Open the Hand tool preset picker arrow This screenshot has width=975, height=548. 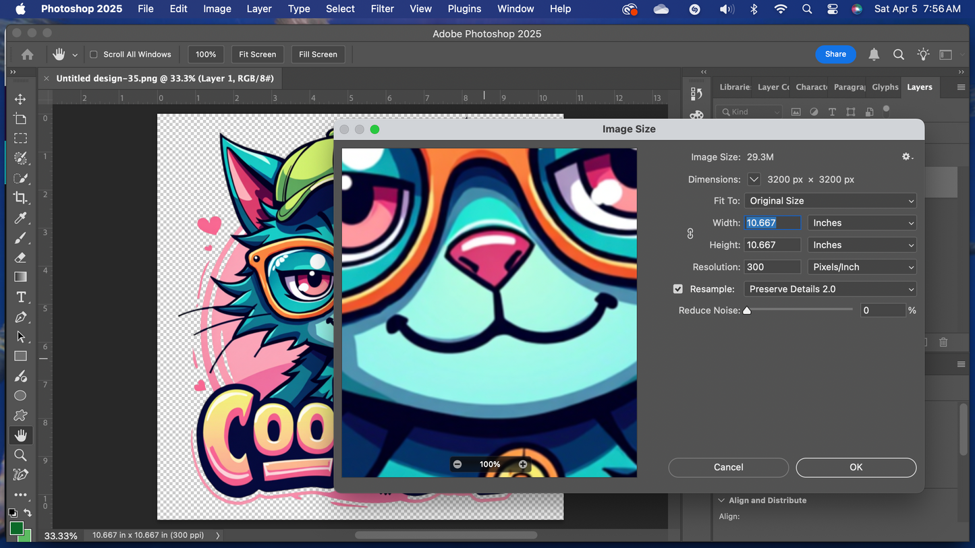(x=75, y=55)
